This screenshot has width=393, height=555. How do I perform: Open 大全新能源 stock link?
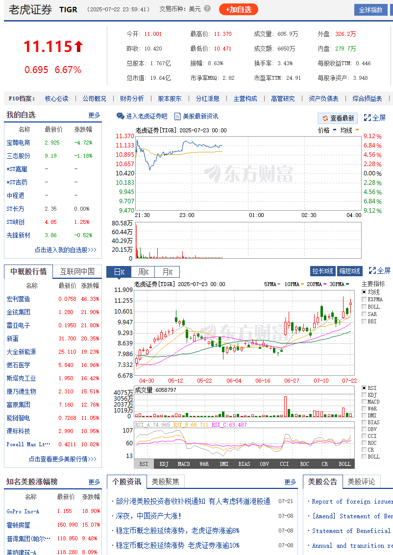coord(21,352)
